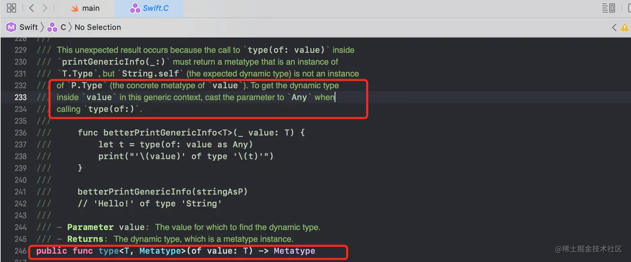
Task: Click line number 241 in gutter
Action: tap(20, 192)
